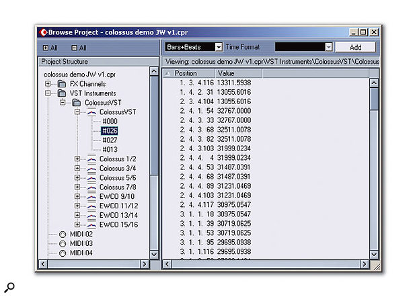Select event at position 2. 4. 1. 54
The image size is (417, 297).
coord(197,111)
